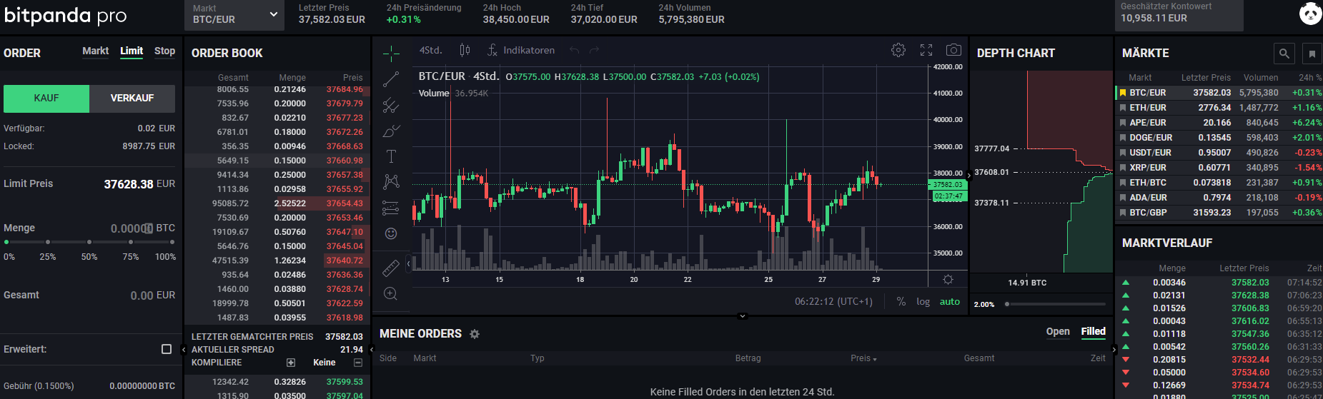Toggle fullscreen chart mode
The height and width of the screenshot is (399, 1323).
click(x=926, y=50)
